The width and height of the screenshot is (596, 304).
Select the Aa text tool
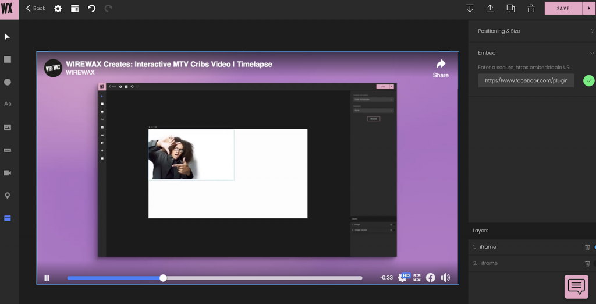(8, 104)
